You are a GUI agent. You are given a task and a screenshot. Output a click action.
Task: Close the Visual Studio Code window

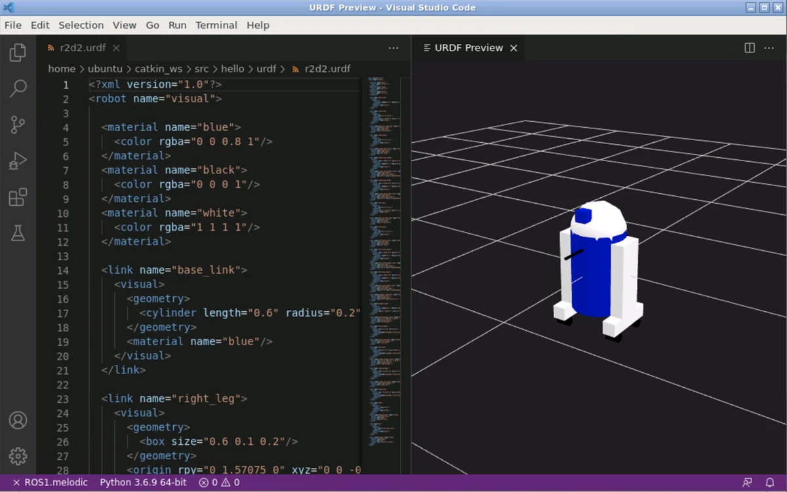point(778,8)
